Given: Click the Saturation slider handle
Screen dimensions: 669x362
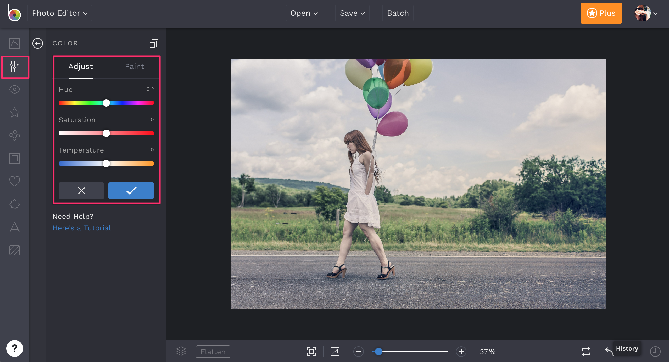Looking at the screenshot, I should coord(106,133).
